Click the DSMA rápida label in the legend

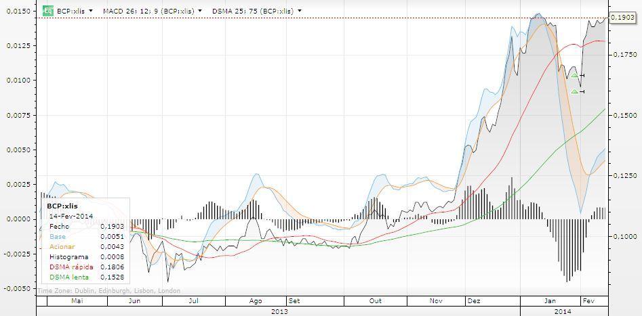tap(71, 267)
